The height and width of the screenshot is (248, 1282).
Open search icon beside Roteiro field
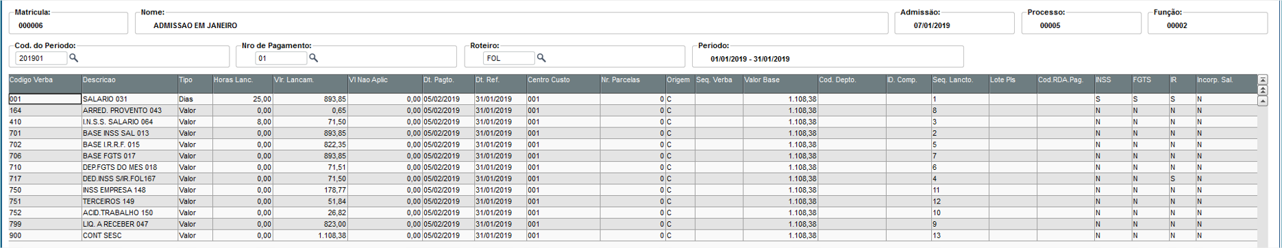pyautogui.click(x=541, y=58)
